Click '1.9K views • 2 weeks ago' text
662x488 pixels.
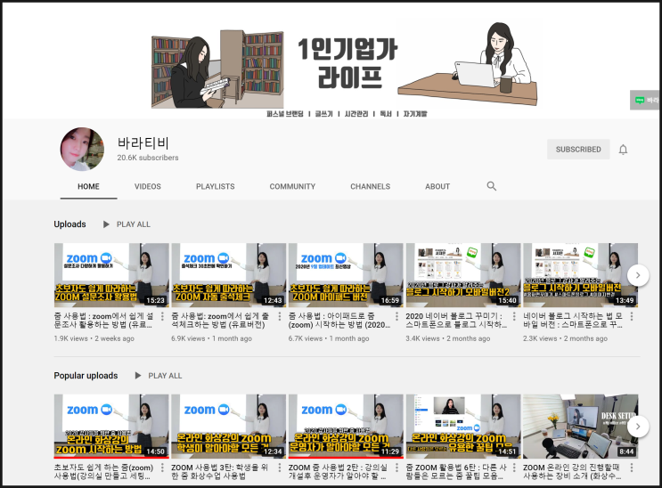click(x=94, y=338)
